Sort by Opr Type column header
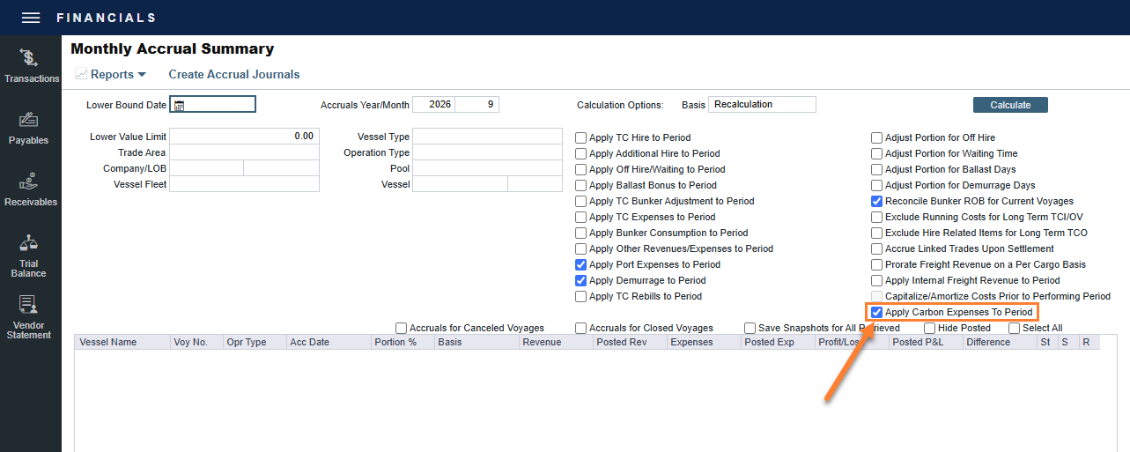 click(x=254, y=342)
